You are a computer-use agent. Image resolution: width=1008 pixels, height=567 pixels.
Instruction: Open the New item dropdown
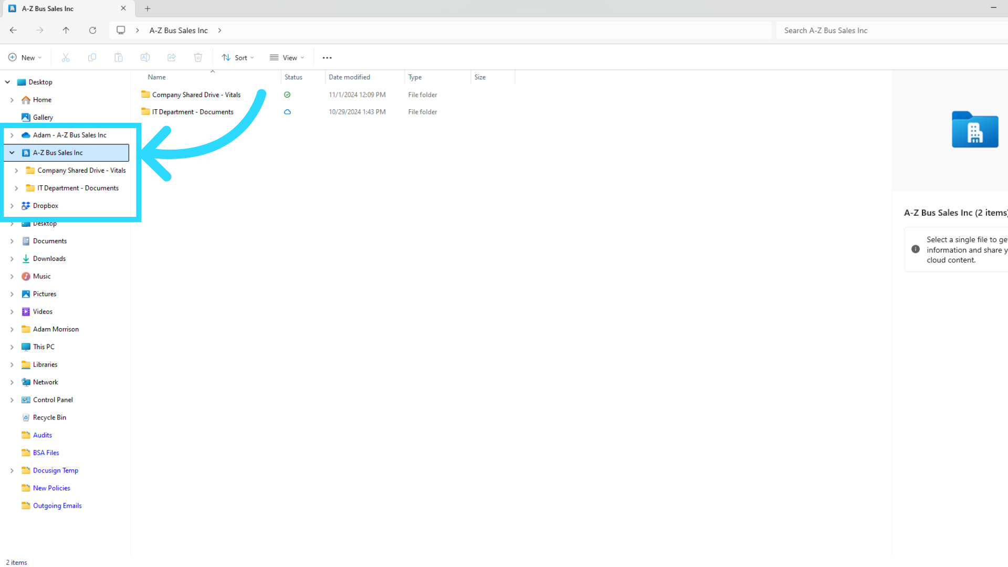pos(25,58)
